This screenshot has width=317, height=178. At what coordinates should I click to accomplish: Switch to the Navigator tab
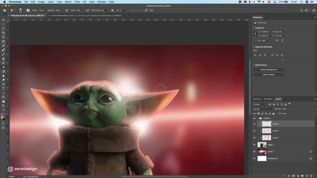click(x=268, y=99)
